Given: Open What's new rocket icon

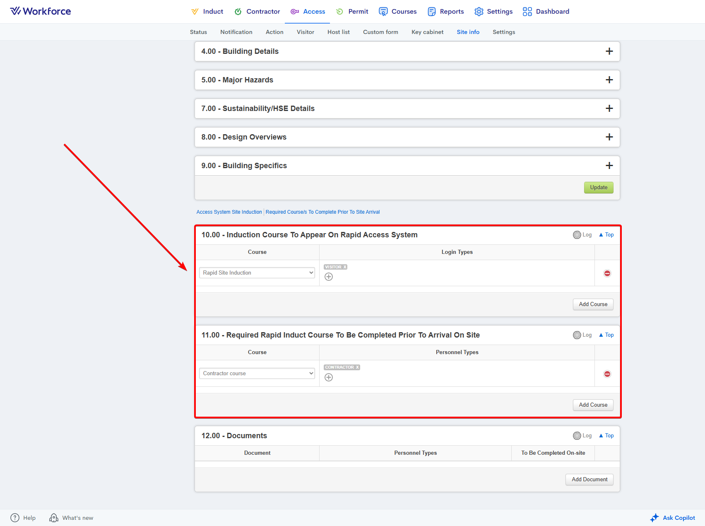Looking at the screenshot, I should (x=54, y=518).
